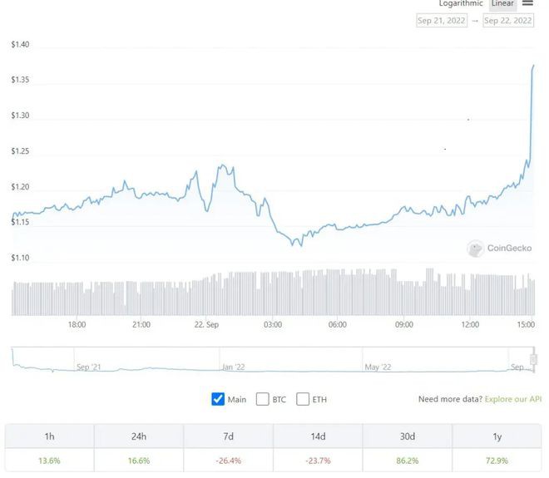Select the 1y change column header
This screenshot has width=549, height=478.
pyautogui.click(x=497, y=436)
